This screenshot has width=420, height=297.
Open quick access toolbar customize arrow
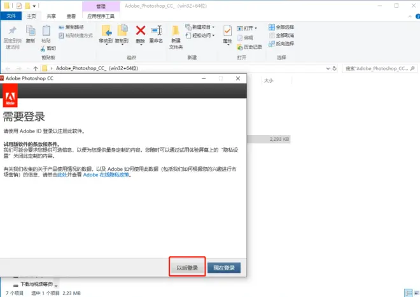click(34, 6)
